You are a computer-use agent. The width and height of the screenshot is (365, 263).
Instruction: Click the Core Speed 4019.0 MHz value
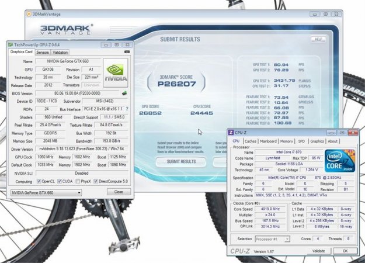tap(270, 209)
